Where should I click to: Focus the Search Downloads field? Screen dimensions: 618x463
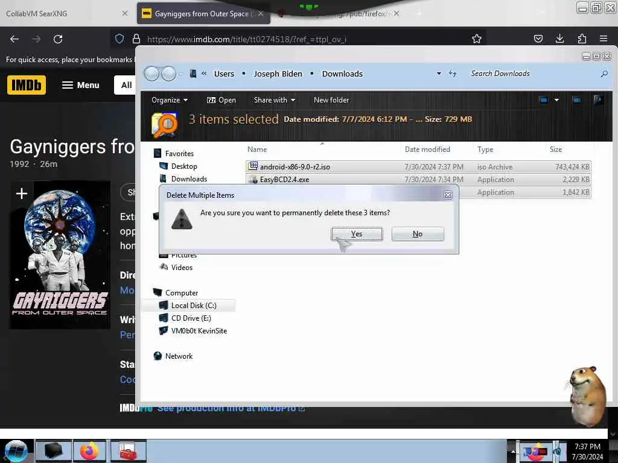click(532, 74)
